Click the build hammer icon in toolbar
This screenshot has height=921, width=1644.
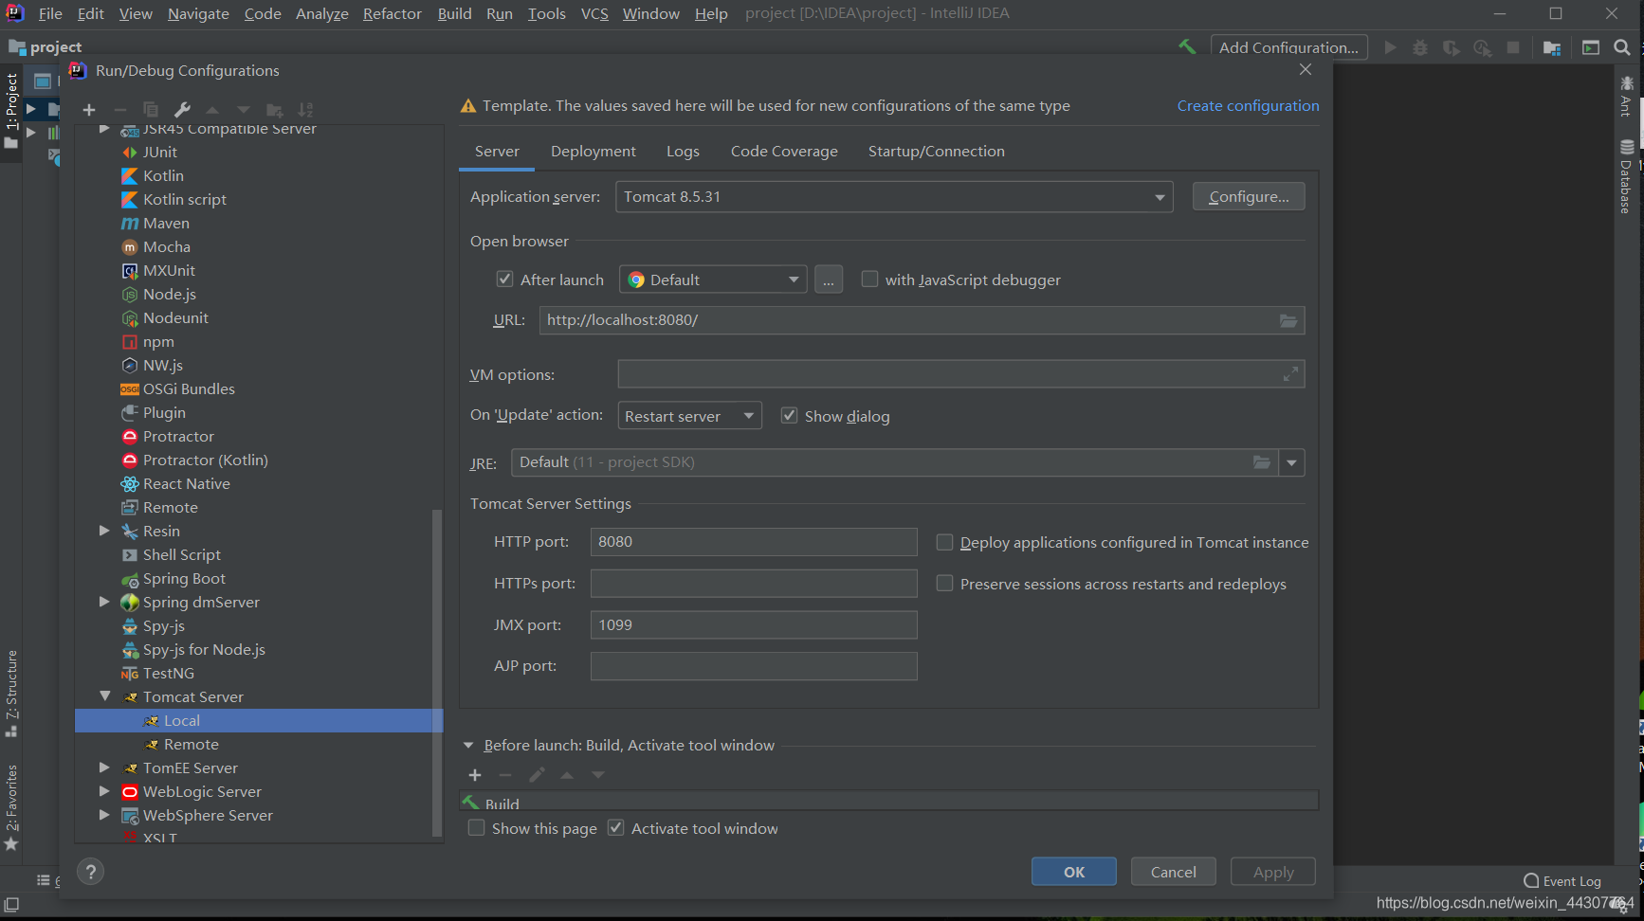click(1187, 46)
